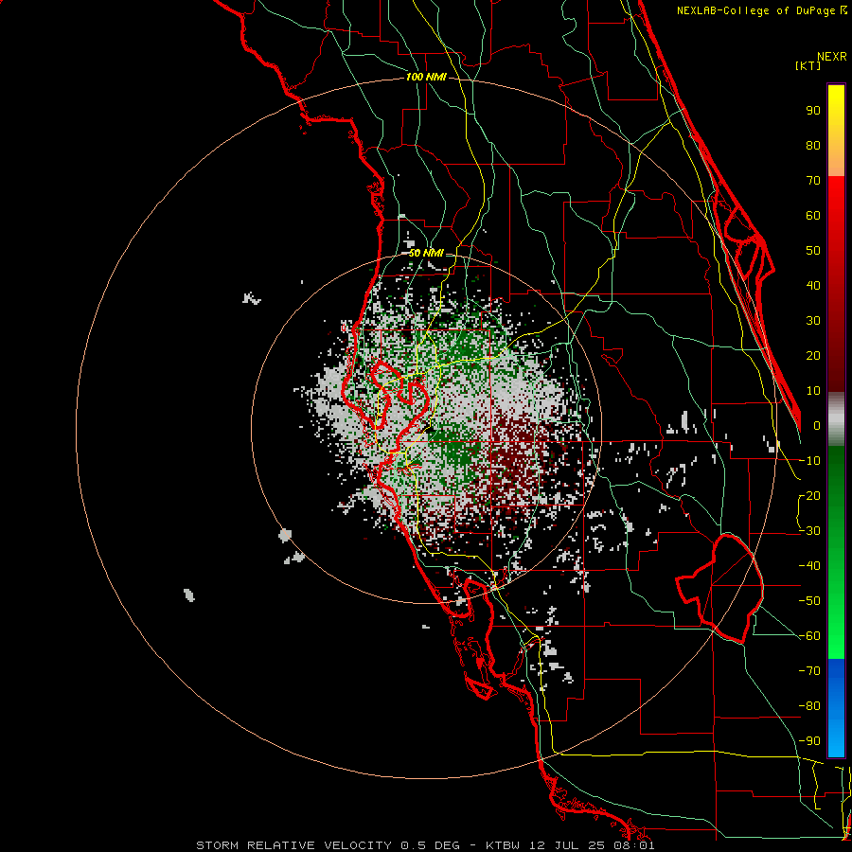Screen dimensions: 852x852
Task: Click the positive 20 scale value
Action: [x=813, y=356]
